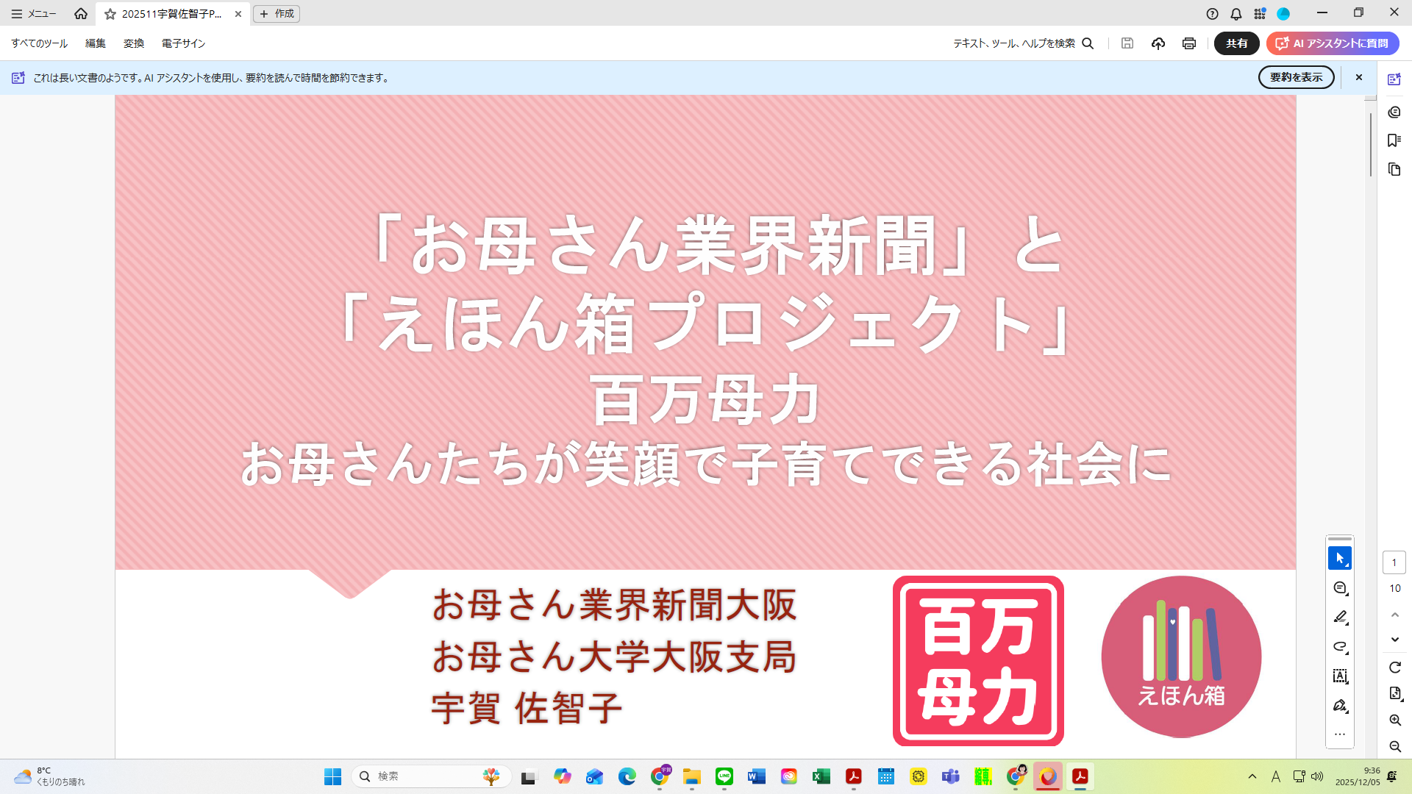Click the rotate page icon

point(1394,668)
